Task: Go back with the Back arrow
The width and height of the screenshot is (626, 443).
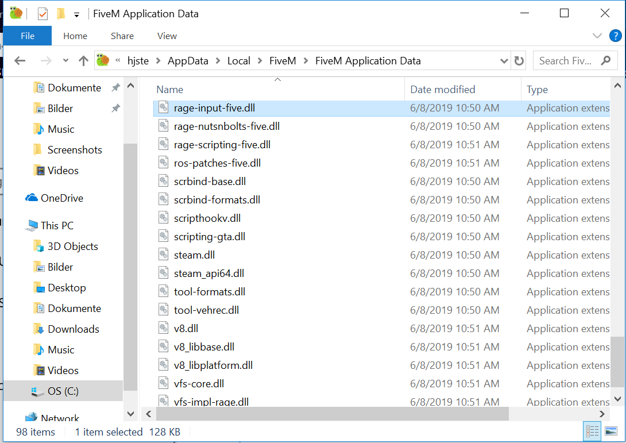Action: 20,61
